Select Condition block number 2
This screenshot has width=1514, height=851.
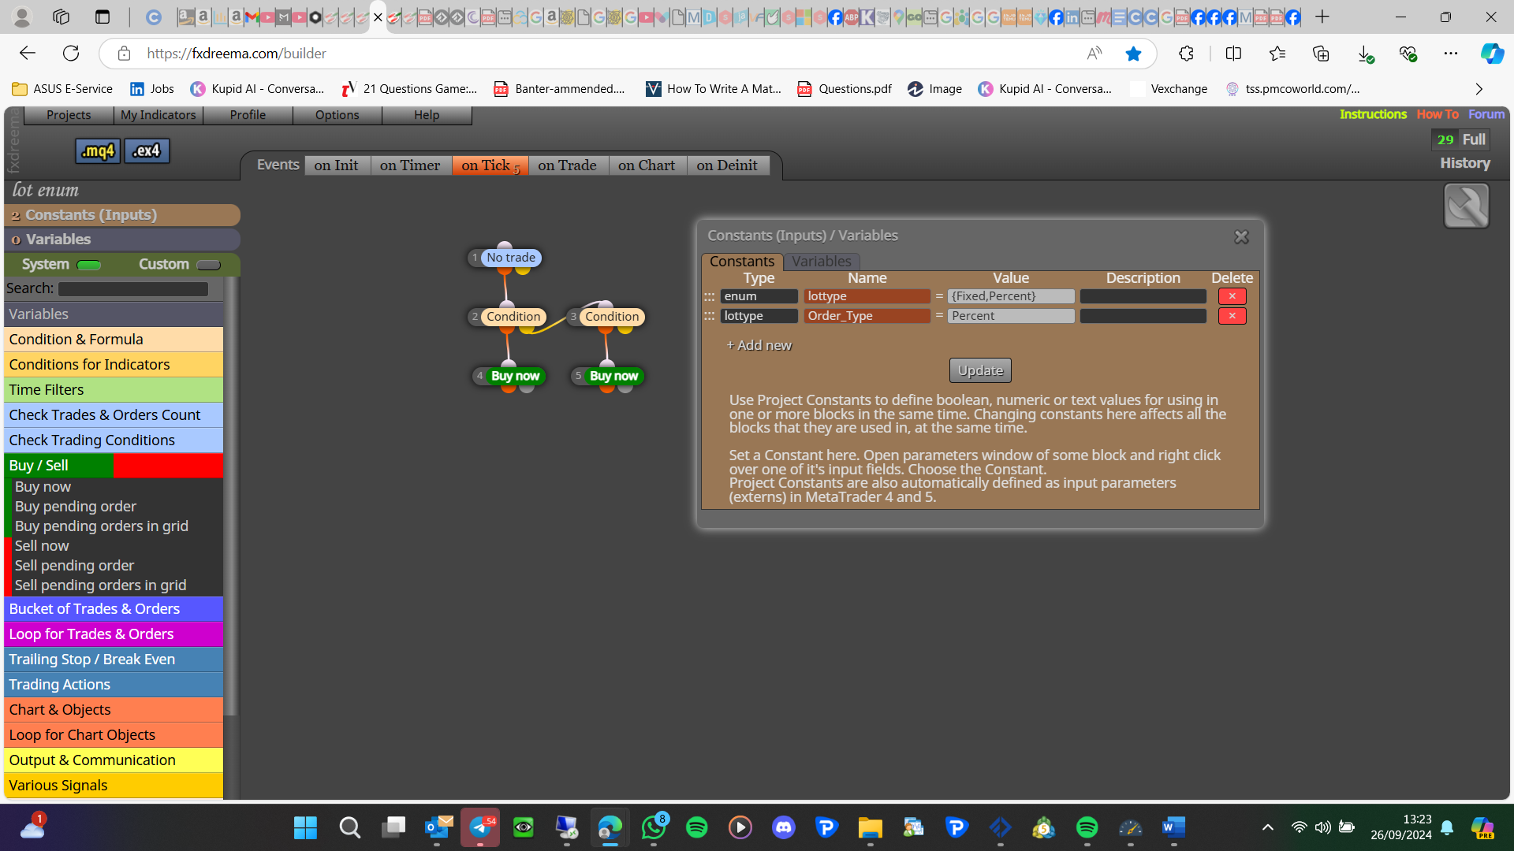513,317
